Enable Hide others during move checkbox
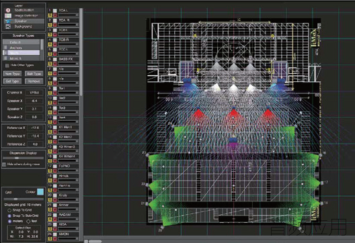355x243 pixels. click(x=4, y=164)
